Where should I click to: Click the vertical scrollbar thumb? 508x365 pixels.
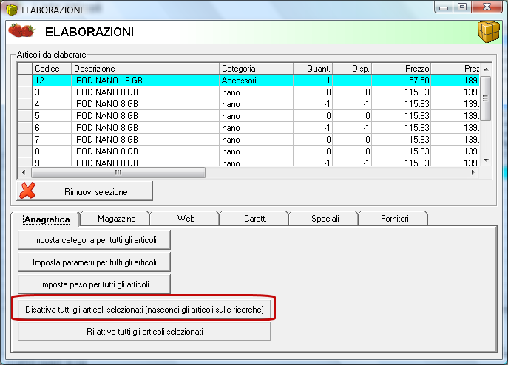[485, 98]
